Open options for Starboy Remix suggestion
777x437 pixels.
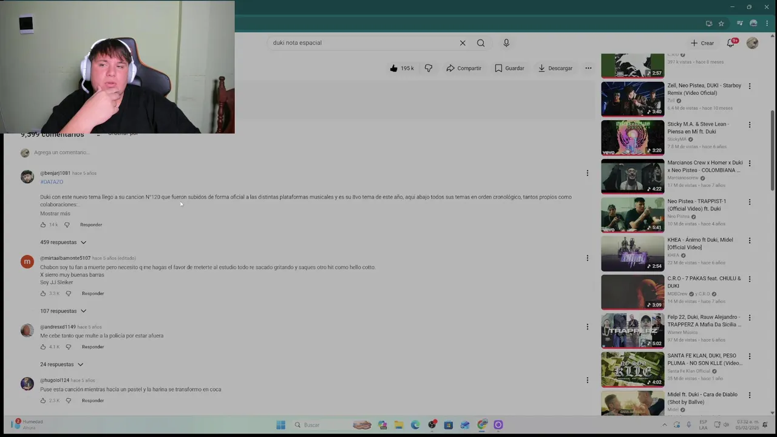click(750, 86)
